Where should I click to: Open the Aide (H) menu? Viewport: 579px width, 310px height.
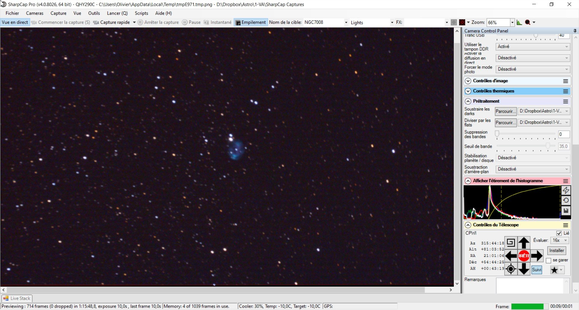163,13
